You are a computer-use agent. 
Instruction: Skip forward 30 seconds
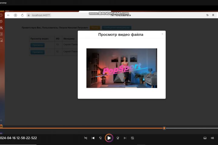(x=117, y=138)
